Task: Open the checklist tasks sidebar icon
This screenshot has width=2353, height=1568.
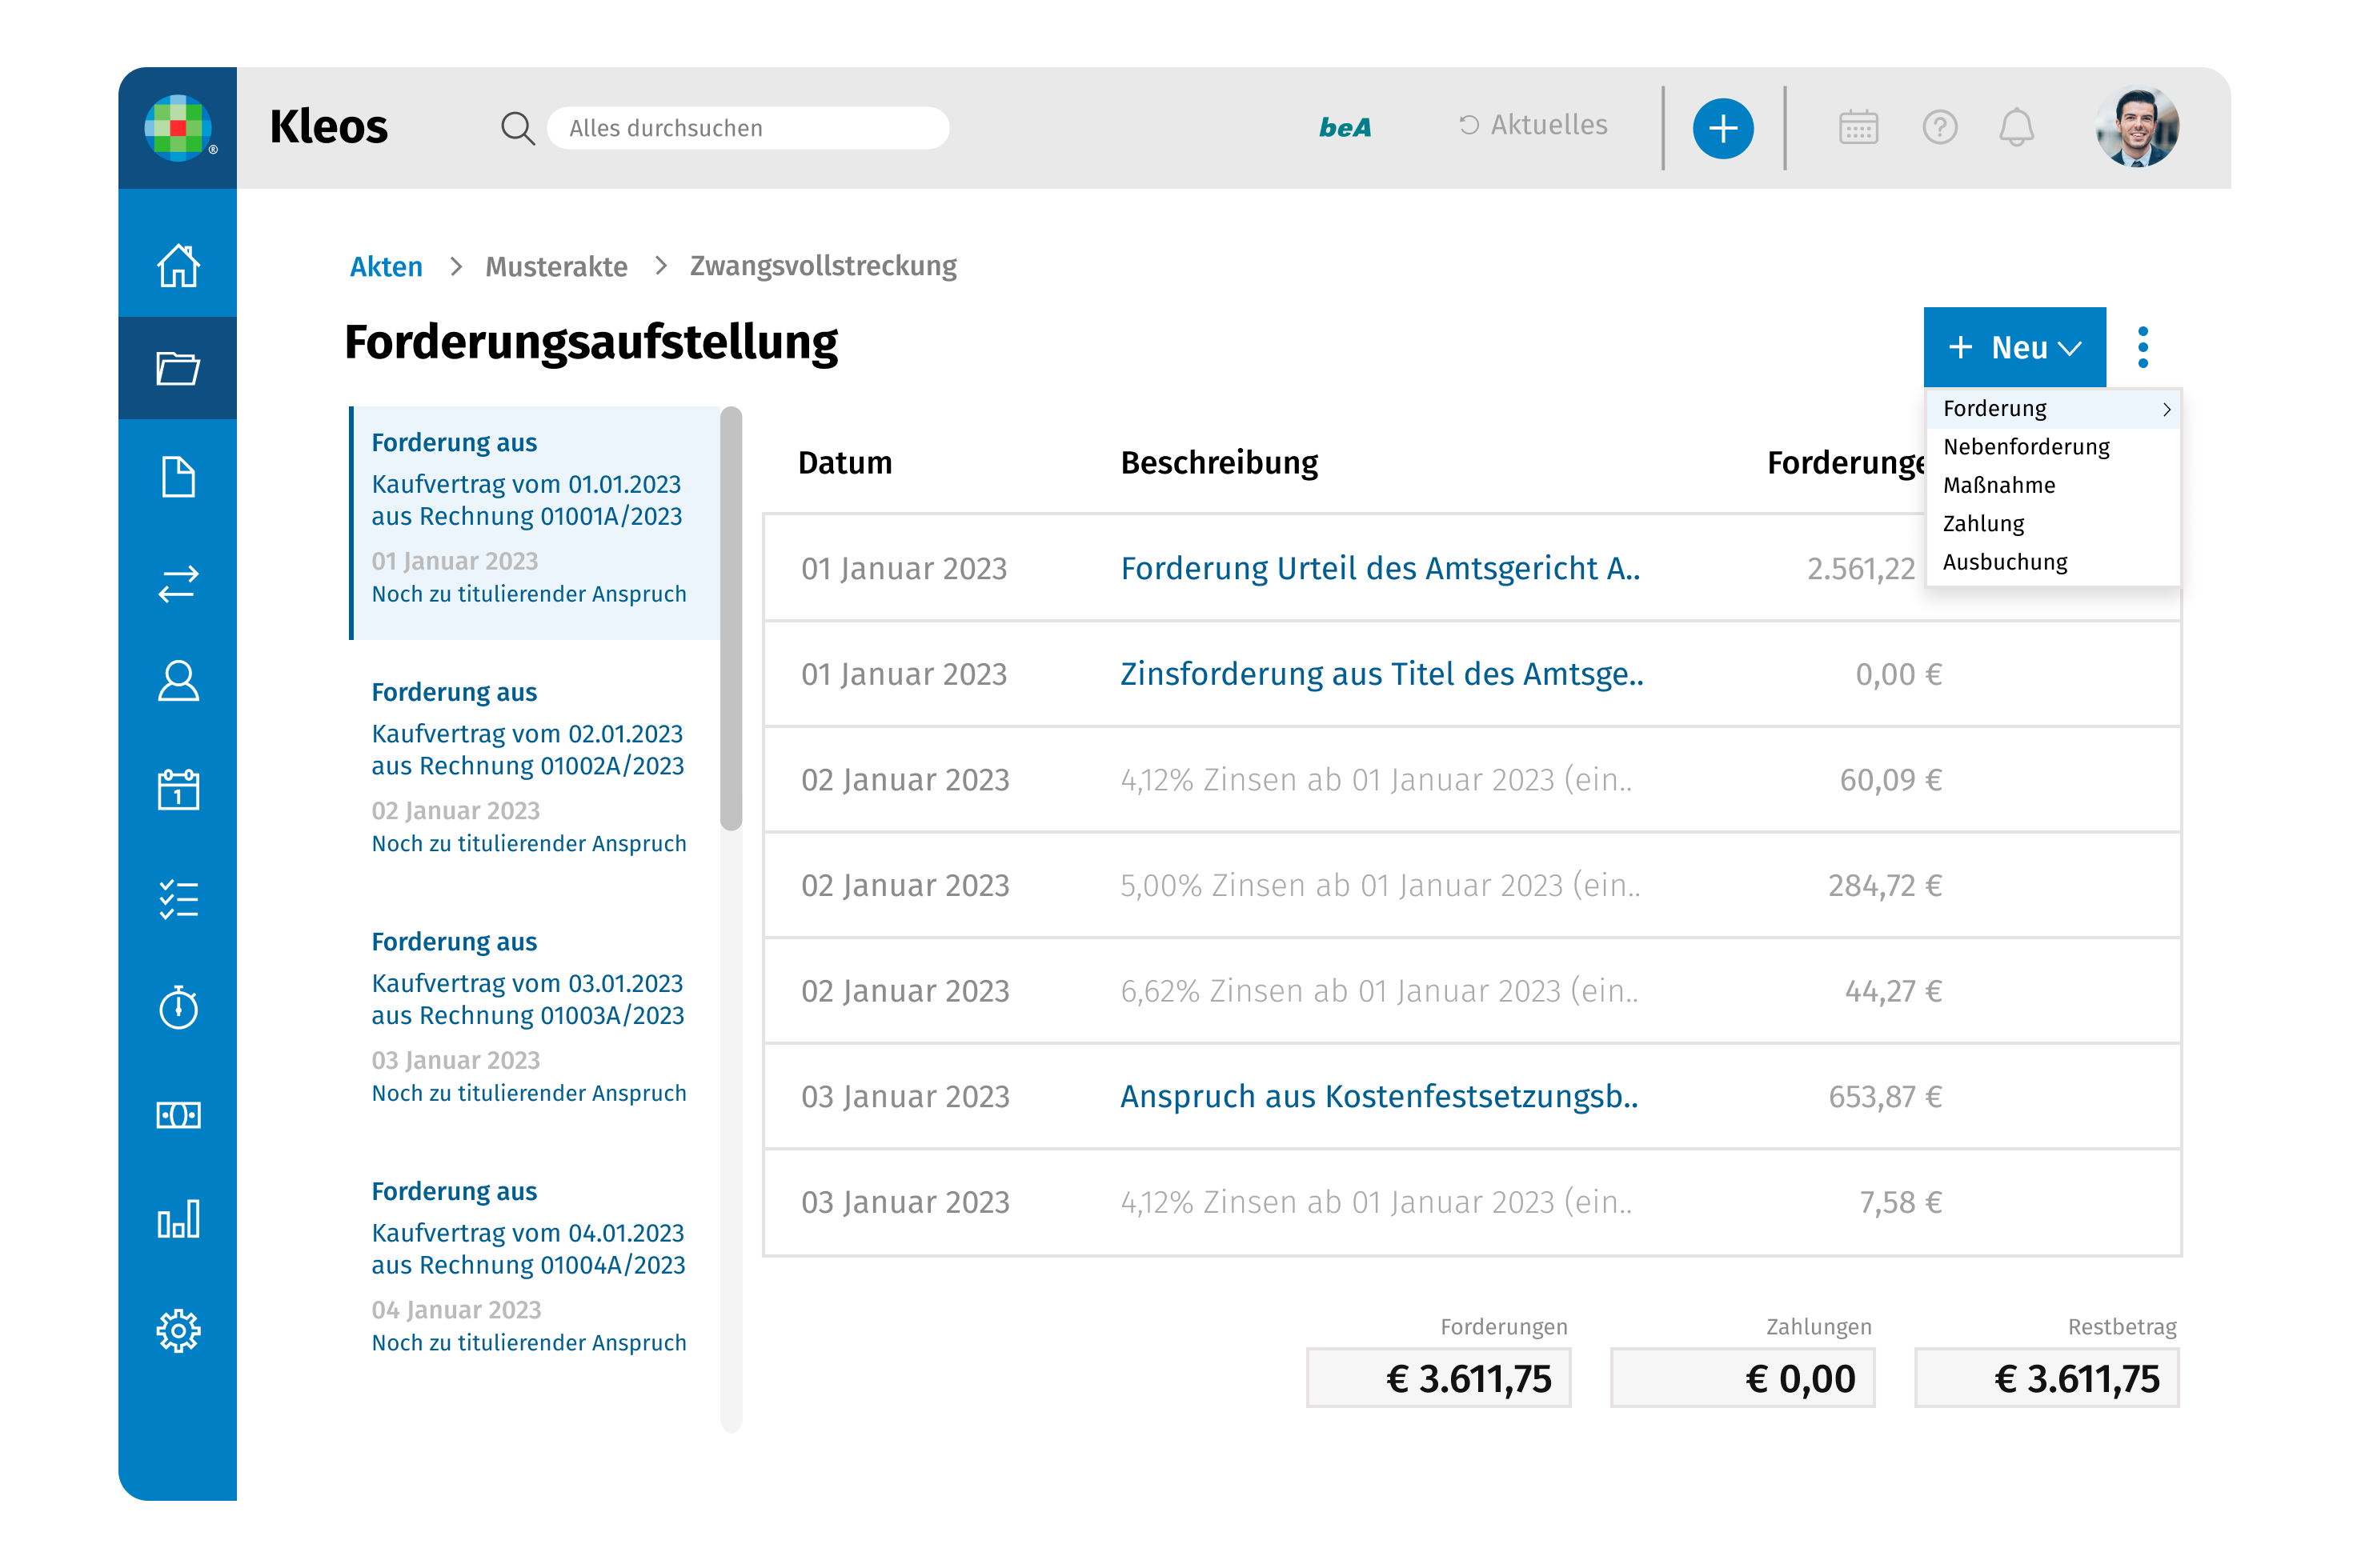Action: 178,899
